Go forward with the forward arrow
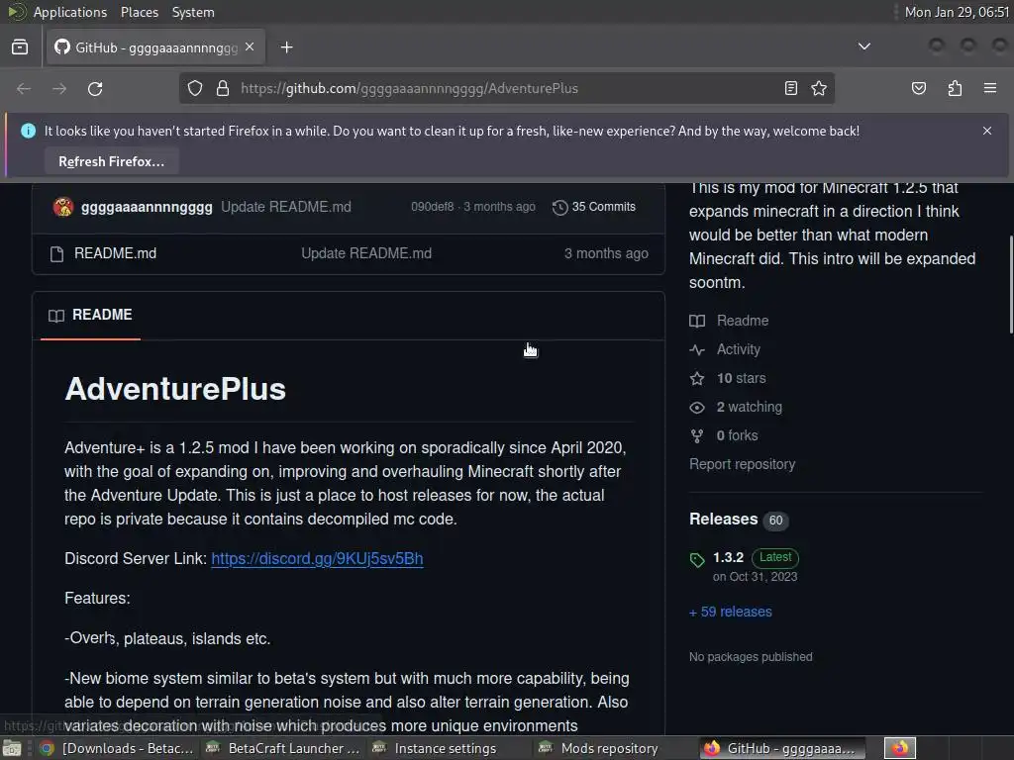Viewport: 1014px width, 760px height. [x=59, y=88]
